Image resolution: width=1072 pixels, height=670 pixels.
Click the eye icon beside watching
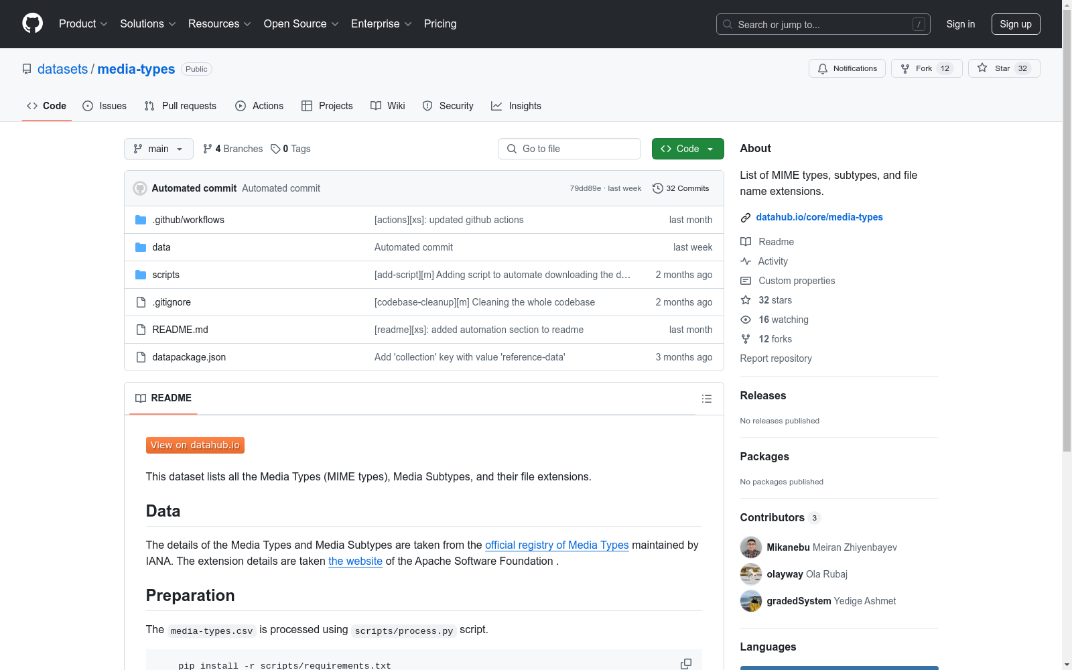(x=746, y=320)
